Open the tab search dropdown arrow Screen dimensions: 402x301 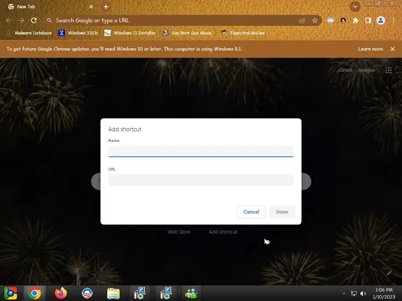[355, 7]
